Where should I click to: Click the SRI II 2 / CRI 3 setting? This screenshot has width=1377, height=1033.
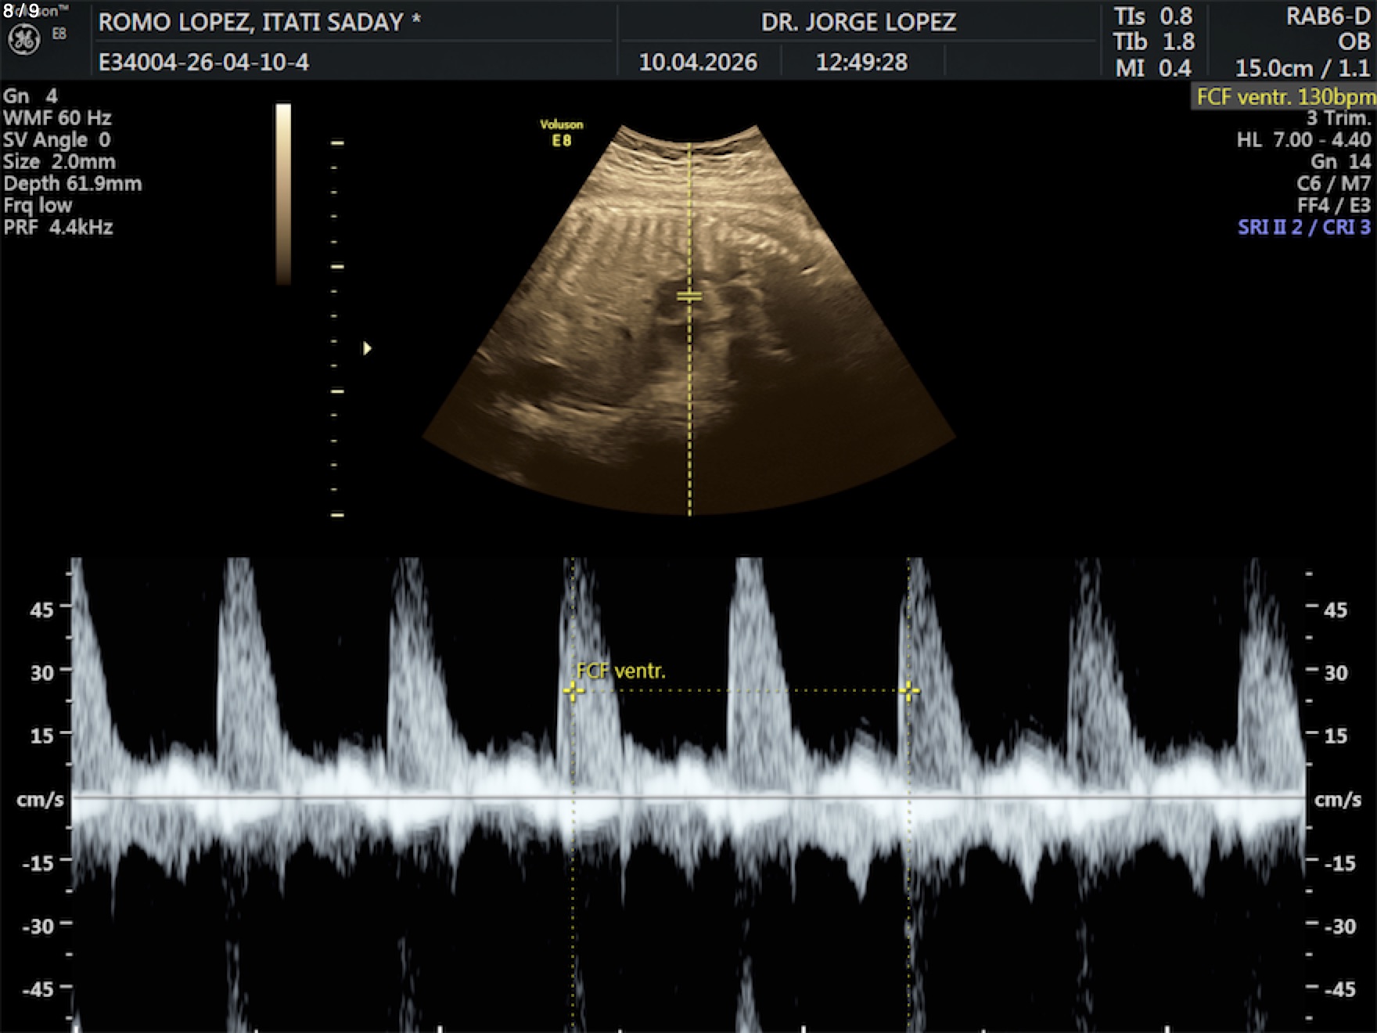pyautogui.click(x=1303, y=228)
